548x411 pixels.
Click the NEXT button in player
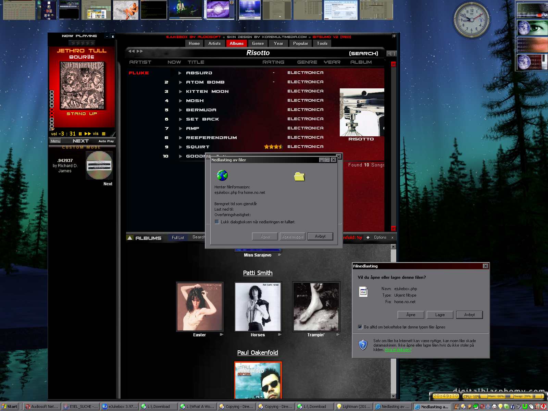pyautogui.click(x=81, y=141)
